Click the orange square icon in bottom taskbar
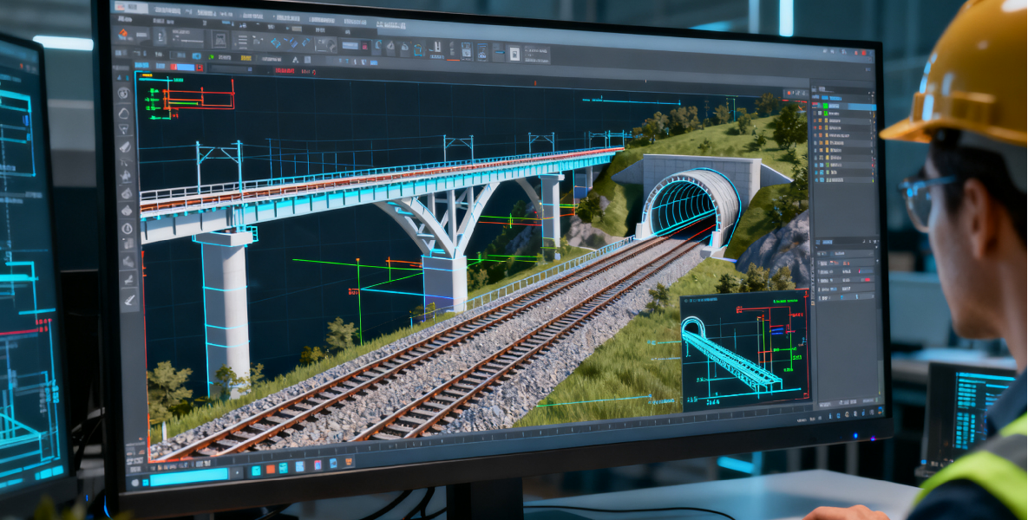The width and height of the screenshot is (1028, 520). pyautogui.click(x=271, y=470)
